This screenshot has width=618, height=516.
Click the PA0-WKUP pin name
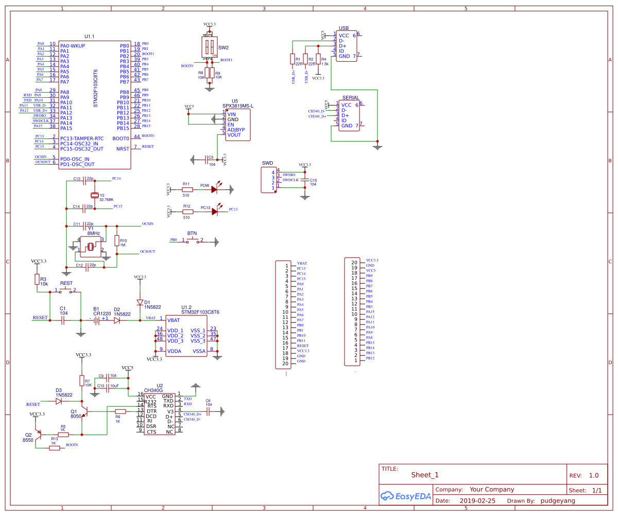click(x=73, y=46)
